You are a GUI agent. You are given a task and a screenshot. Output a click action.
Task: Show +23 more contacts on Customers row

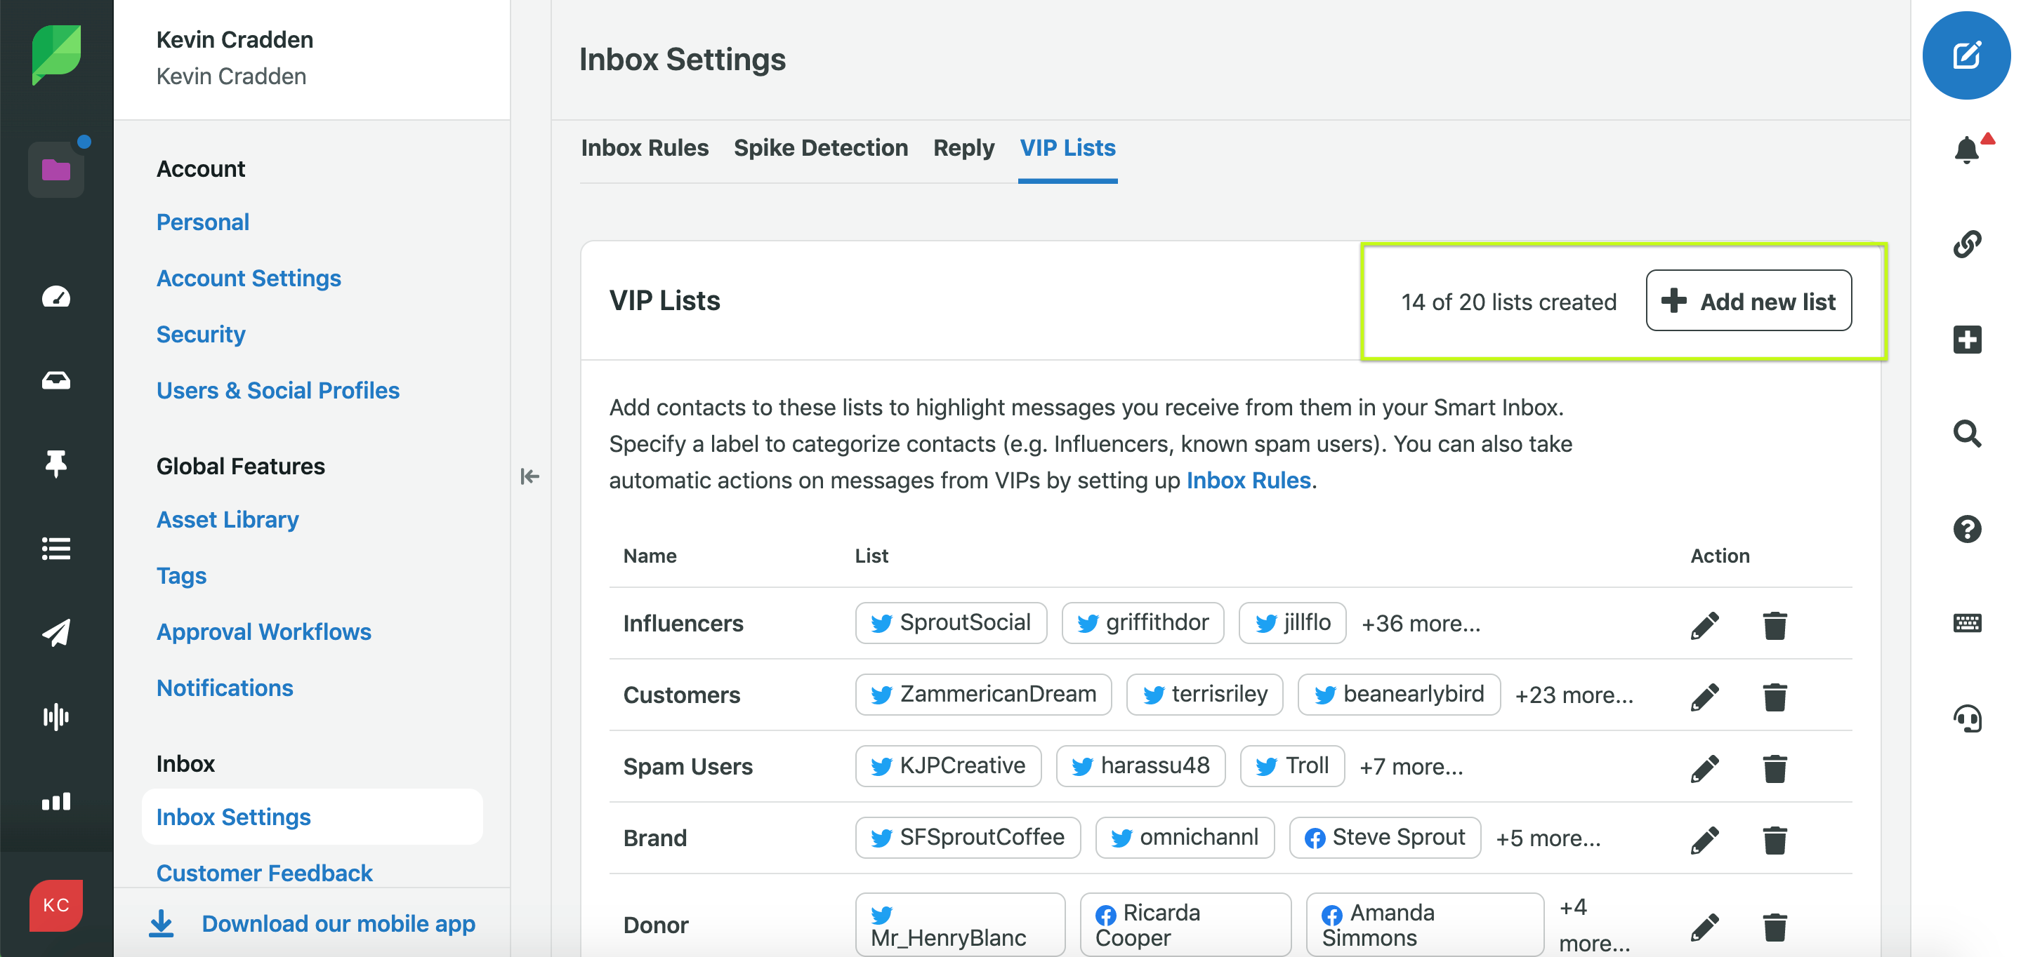pyautogui.click(x=1574, y=695)
